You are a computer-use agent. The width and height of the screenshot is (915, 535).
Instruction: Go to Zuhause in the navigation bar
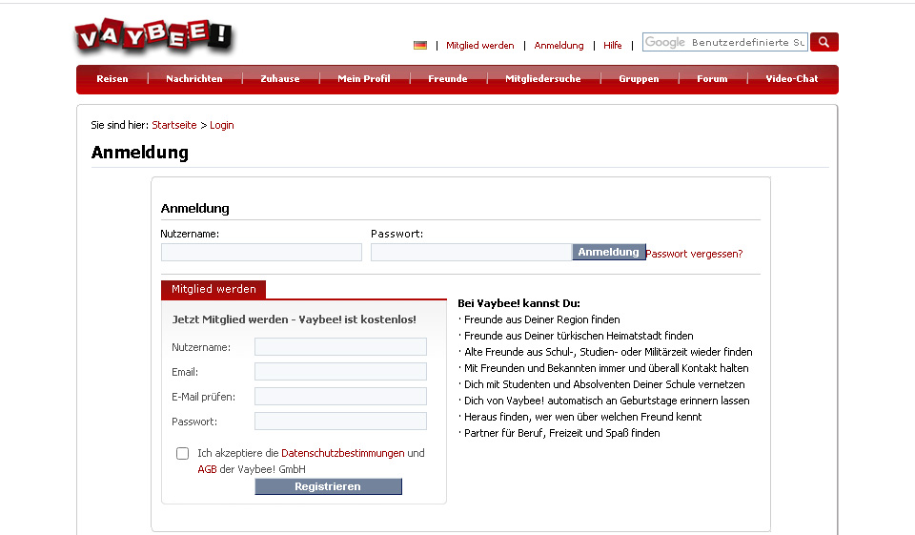pyautogui.click(x=280, y=79)
